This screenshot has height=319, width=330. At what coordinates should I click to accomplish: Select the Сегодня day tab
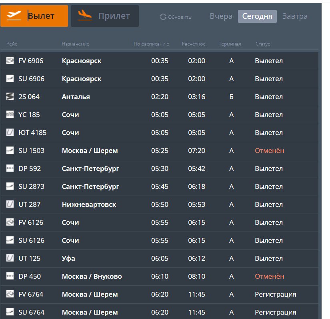tap(257, 16)
